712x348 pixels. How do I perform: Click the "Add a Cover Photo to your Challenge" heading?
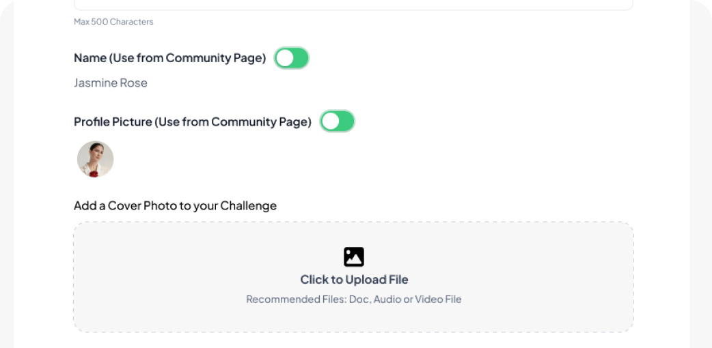(x=175, y=205)
